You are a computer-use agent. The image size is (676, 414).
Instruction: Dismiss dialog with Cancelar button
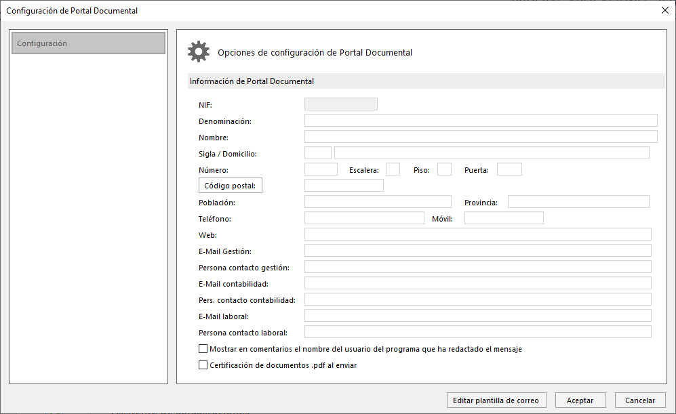[640, 400]
